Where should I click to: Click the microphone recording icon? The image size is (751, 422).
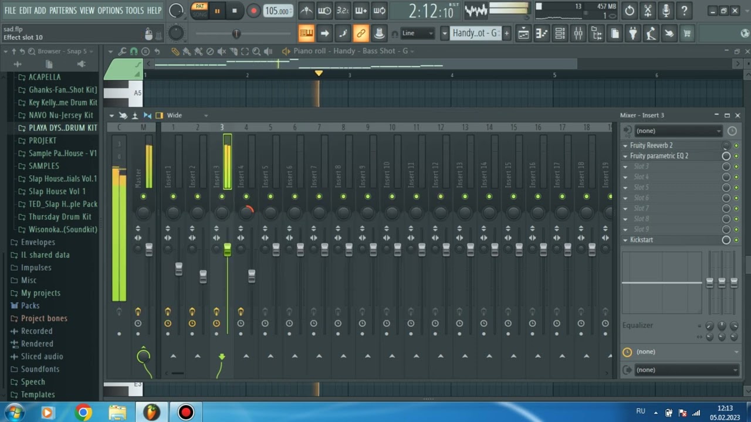666,11
